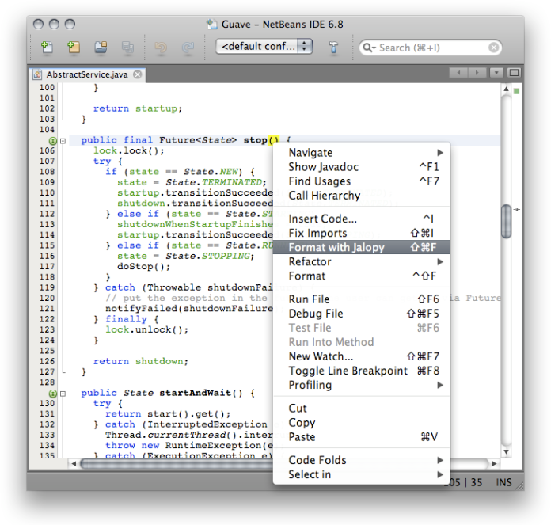Choose Fix Imports from context menu
551x525 pixels.
(x=362, y=233)
